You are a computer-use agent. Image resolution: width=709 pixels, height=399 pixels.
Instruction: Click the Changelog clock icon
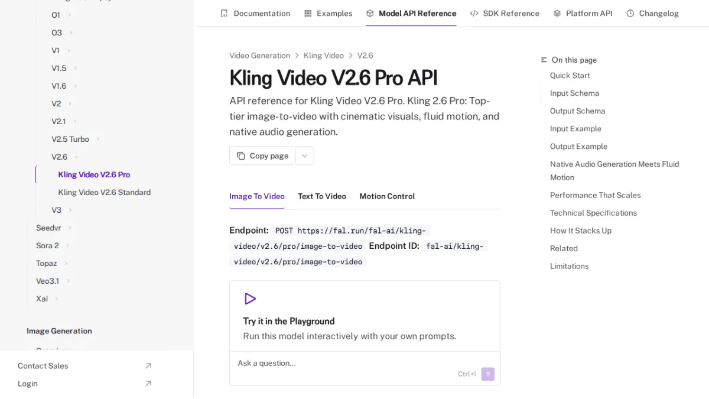630,13
